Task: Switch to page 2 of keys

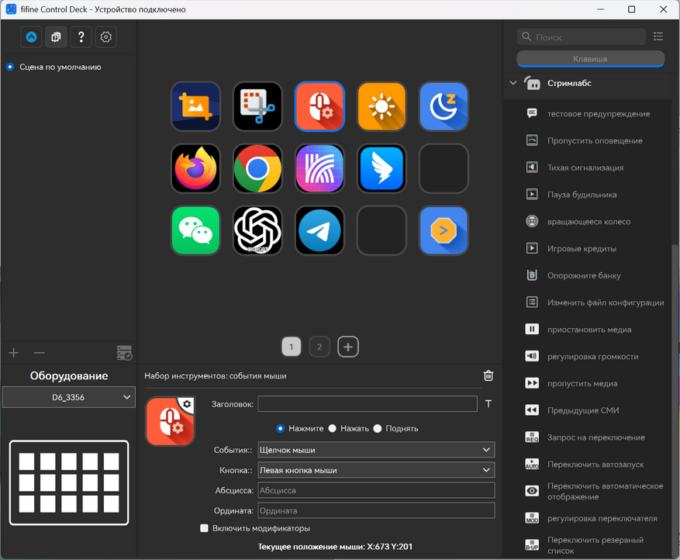Action: coord(319,347)
